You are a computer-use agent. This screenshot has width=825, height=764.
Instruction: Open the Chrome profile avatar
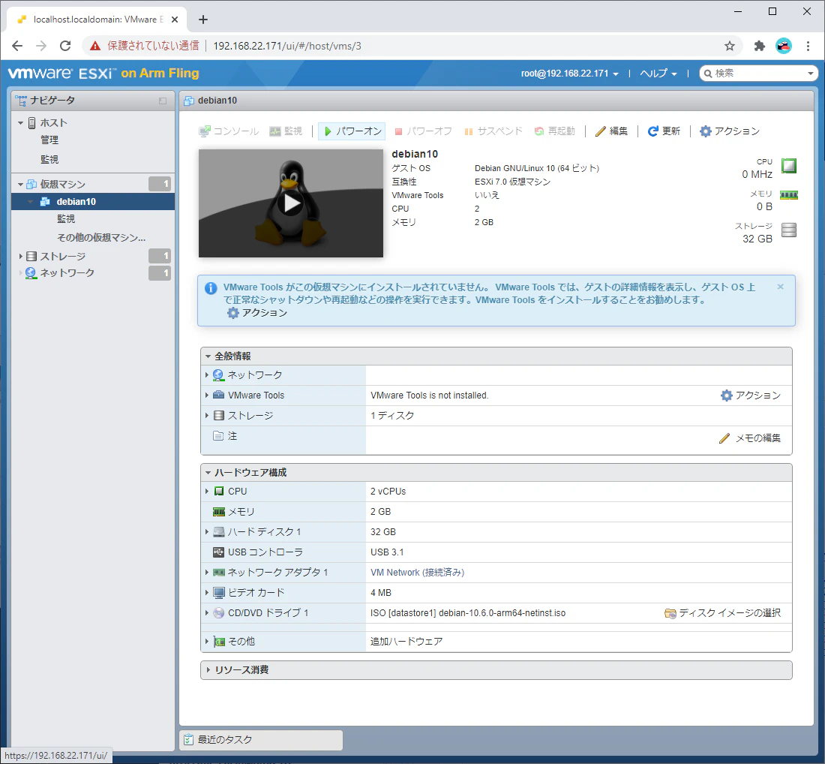click(784, 46)
